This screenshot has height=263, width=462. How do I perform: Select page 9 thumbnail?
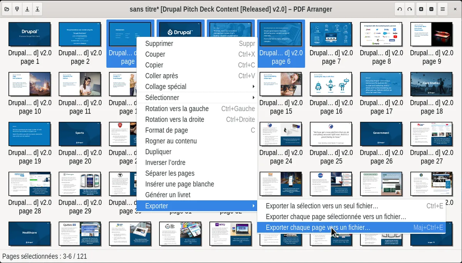pos(432,34)
